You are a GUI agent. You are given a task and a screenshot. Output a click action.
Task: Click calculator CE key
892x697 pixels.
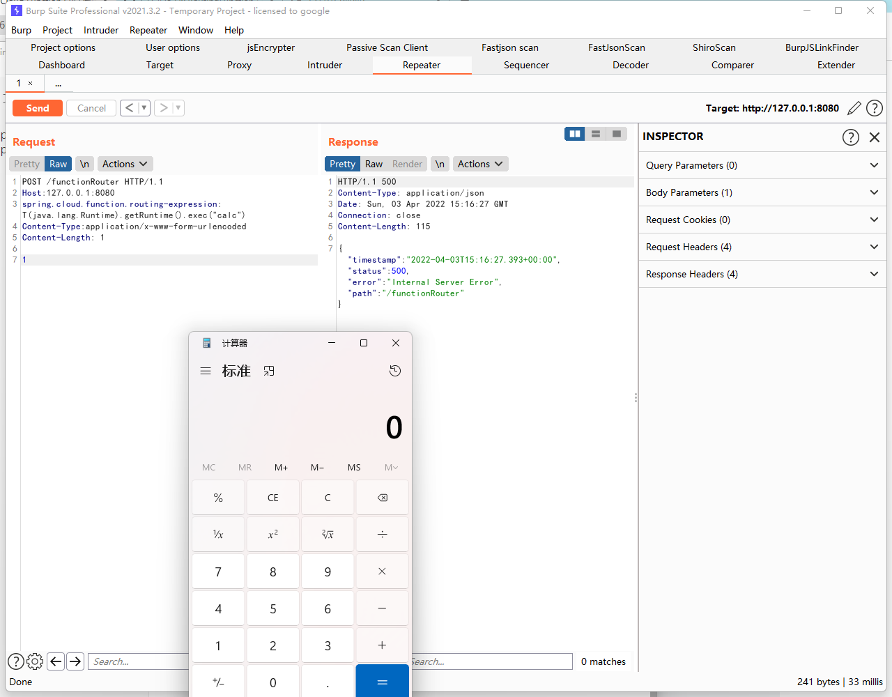click(x=273, y=498)
